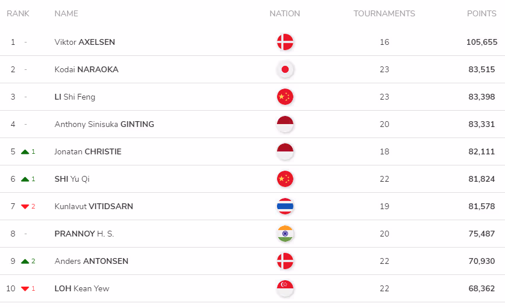This screenshot has width=505, height=307.
Task: Click green up arrow for Jonatan Christie
Action: pos(25,152)
